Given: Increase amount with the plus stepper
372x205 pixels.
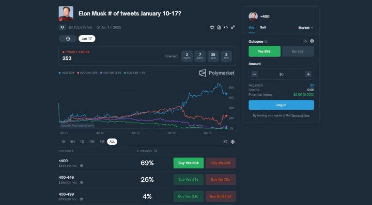Looking at the screenshot, I should tap(308, 74).
